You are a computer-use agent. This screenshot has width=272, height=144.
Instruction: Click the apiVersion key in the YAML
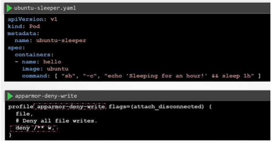pos(25,19)
